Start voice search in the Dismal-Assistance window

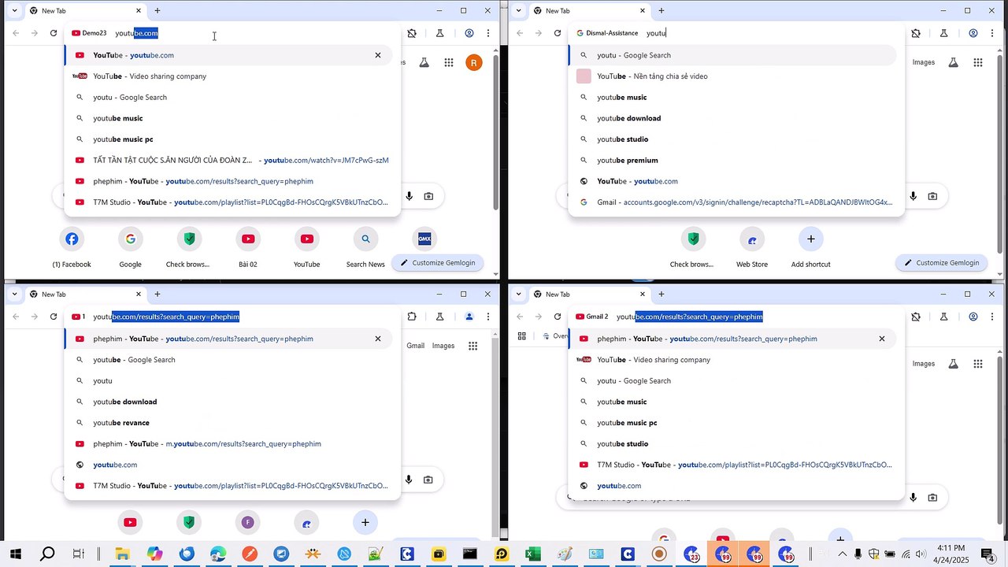point(913,196)
